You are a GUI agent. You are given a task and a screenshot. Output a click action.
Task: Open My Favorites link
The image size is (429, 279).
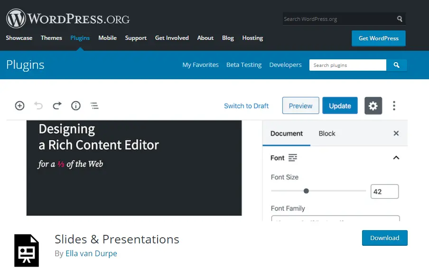click(201, 65)
